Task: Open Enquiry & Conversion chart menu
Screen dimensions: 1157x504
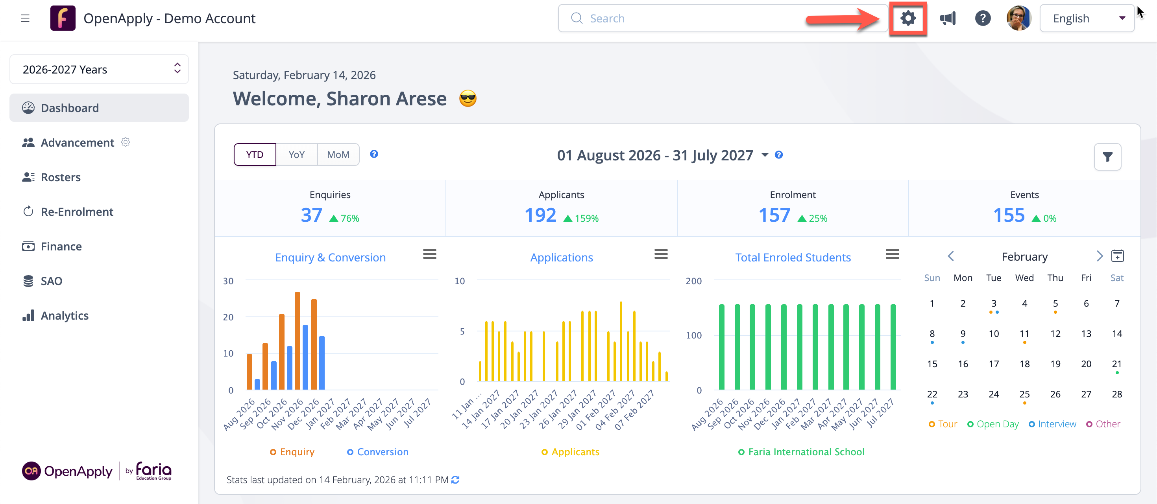Action: tap(429, 254)
